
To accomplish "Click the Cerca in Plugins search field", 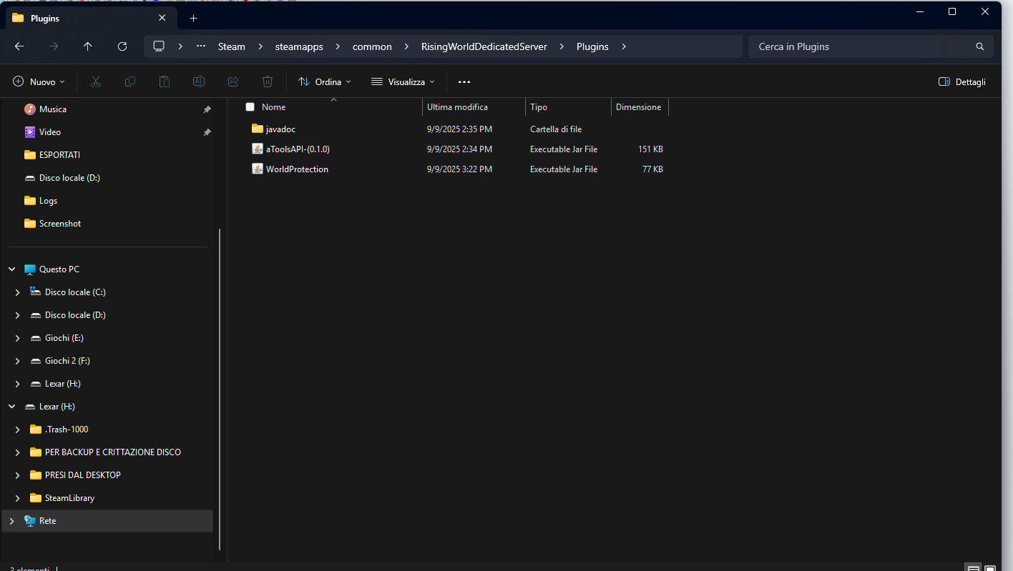I will (x=858, y=46).
